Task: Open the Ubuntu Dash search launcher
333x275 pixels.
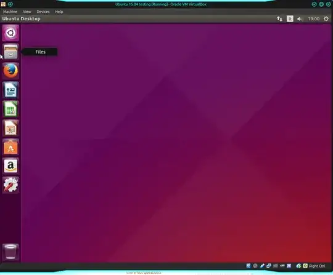Action: [x=10, y=33]
